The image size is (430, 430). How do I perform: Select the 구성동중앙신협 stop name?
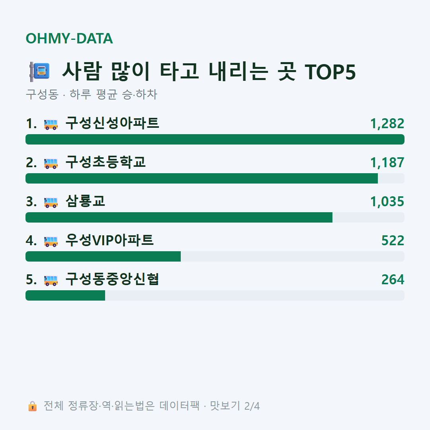[x=112, y=279]
